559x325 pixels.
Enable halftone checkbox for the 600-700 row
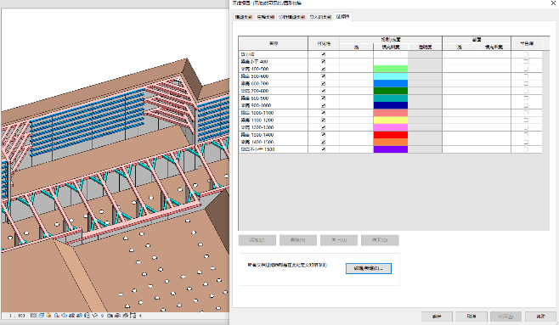click(x=526, y=84)
